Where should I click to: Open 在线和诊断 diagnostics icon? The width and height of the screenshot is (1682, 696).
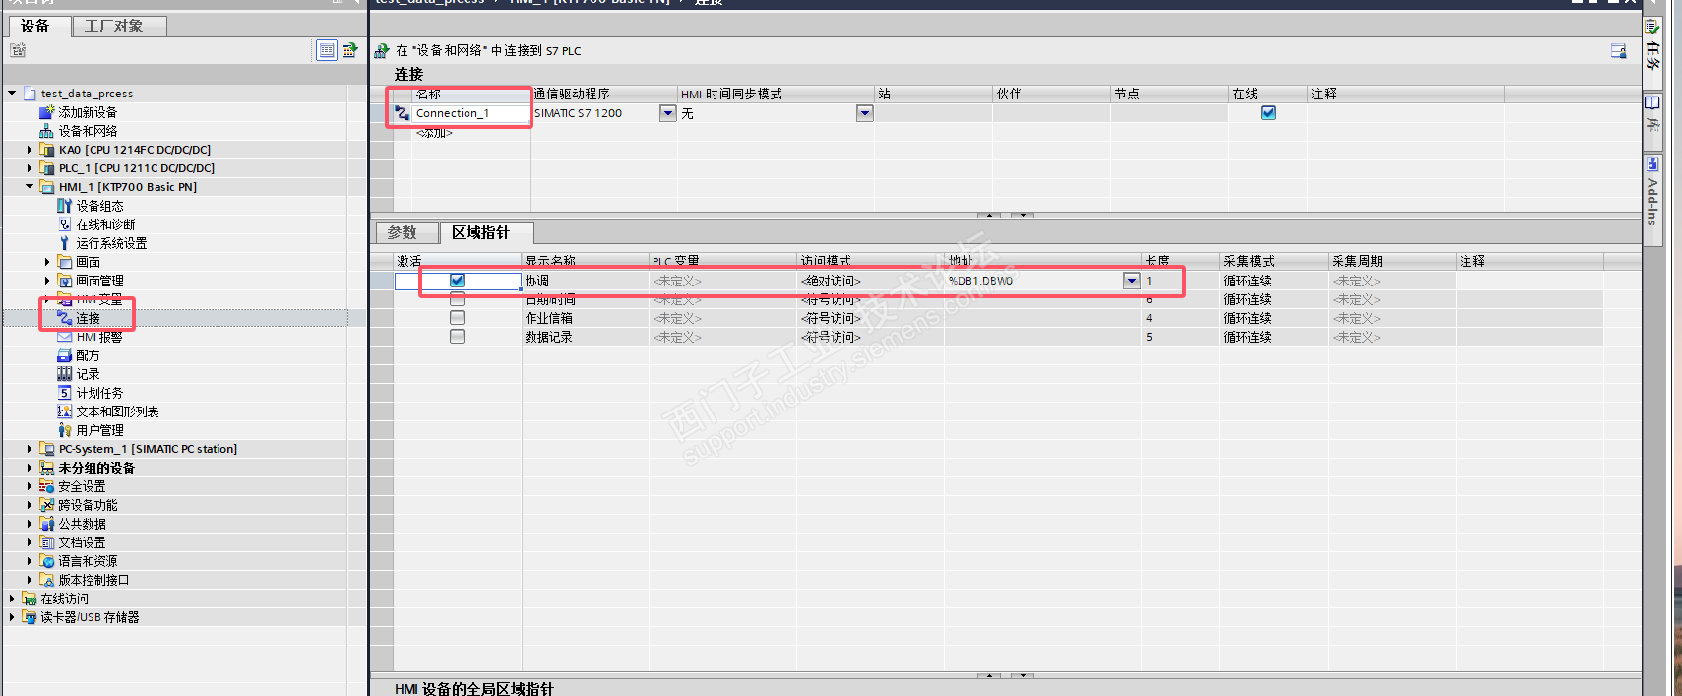point(64,224)
